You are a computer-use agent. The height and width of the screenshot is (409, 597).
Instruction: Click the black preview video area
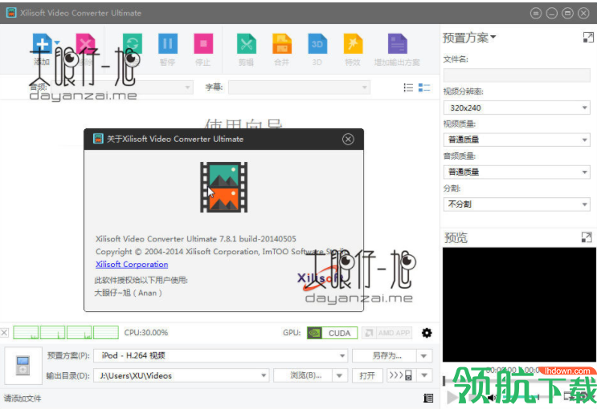click(519, 305)
